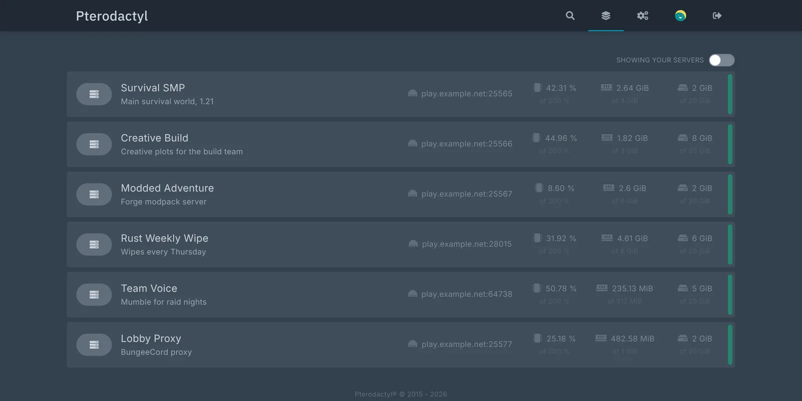802x401 pixels.
Task: Click the address play.example.net:25567
Action: tap(467, 194)
